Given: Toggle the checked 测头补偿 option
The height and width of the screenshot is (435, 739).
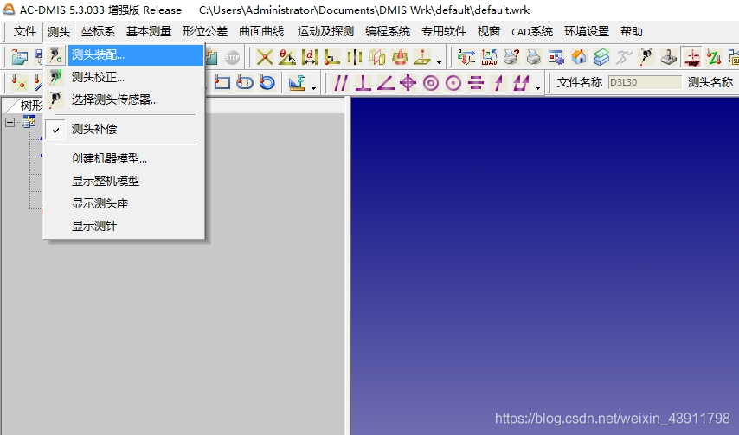Looking at the screenshot, I should [x=125, y=129].
